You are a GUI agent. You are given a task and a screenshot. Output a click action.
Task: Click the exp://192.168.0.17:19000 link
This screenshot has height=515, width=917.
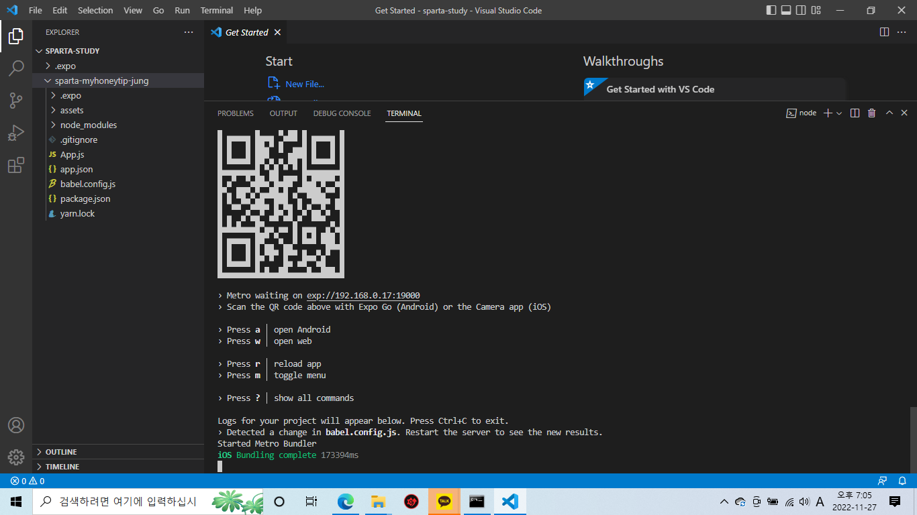tap(363, 296)
